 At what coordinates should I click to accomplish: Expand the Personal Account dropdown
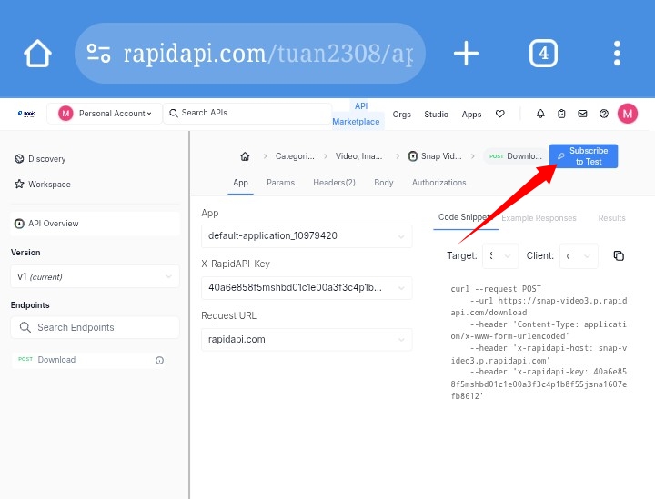106,114
